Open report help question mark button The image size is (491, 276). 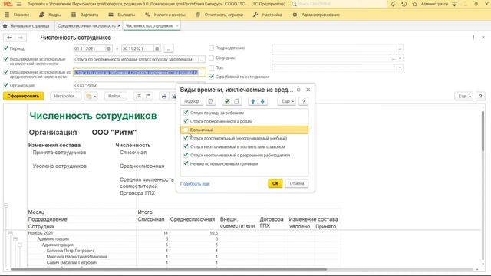(x=480, y=96)
